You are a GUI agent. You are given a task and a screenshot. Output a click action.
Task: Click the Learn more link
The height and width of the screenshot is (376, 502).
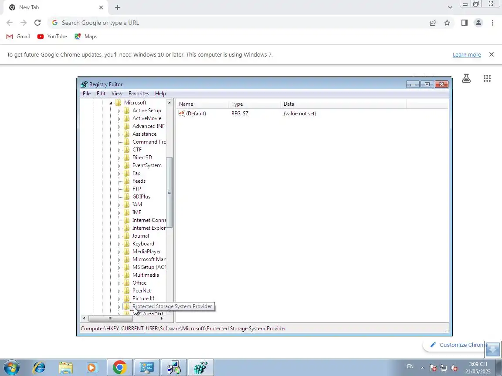466,55
